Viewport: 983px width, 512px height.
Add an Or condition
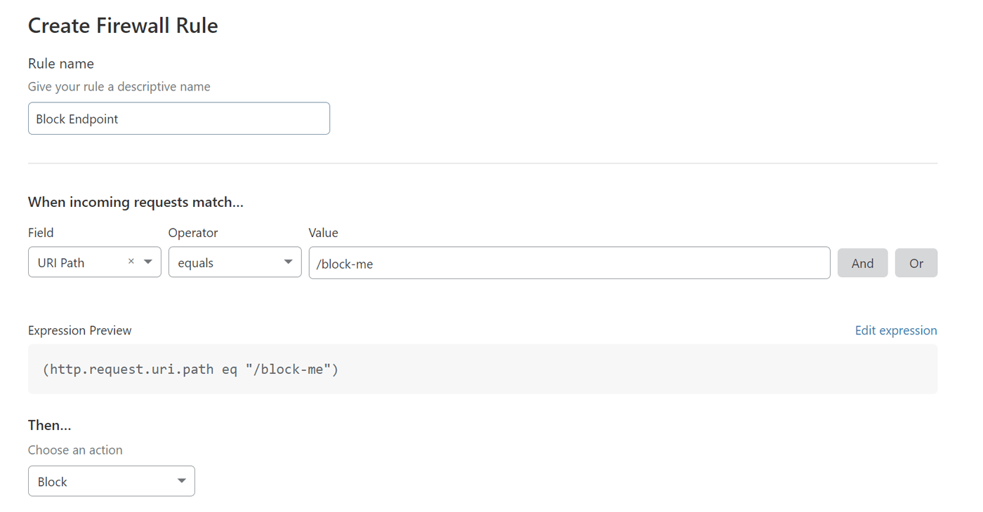click(x=916, y=263)
